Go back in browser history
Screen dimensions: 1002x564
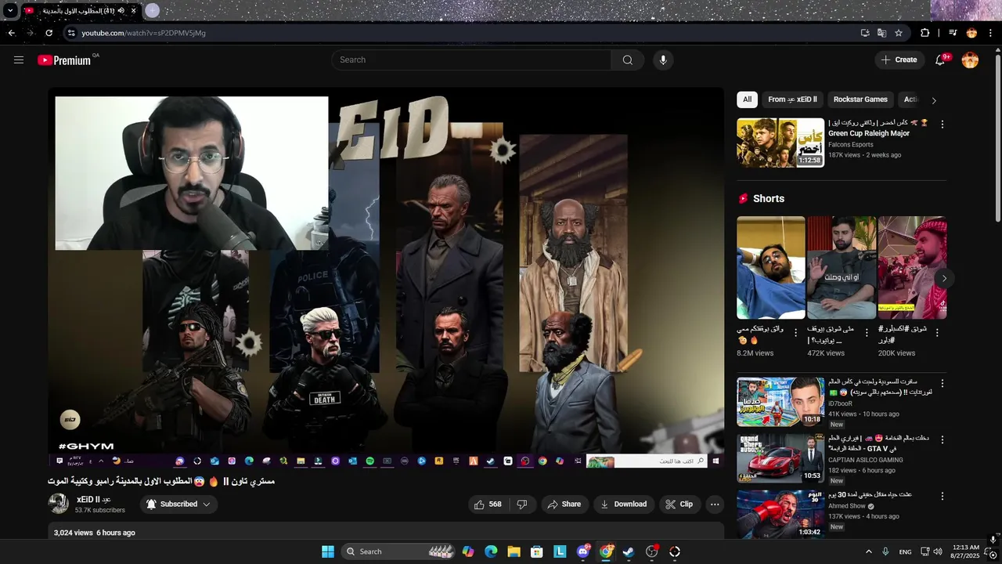click(11, 33)
